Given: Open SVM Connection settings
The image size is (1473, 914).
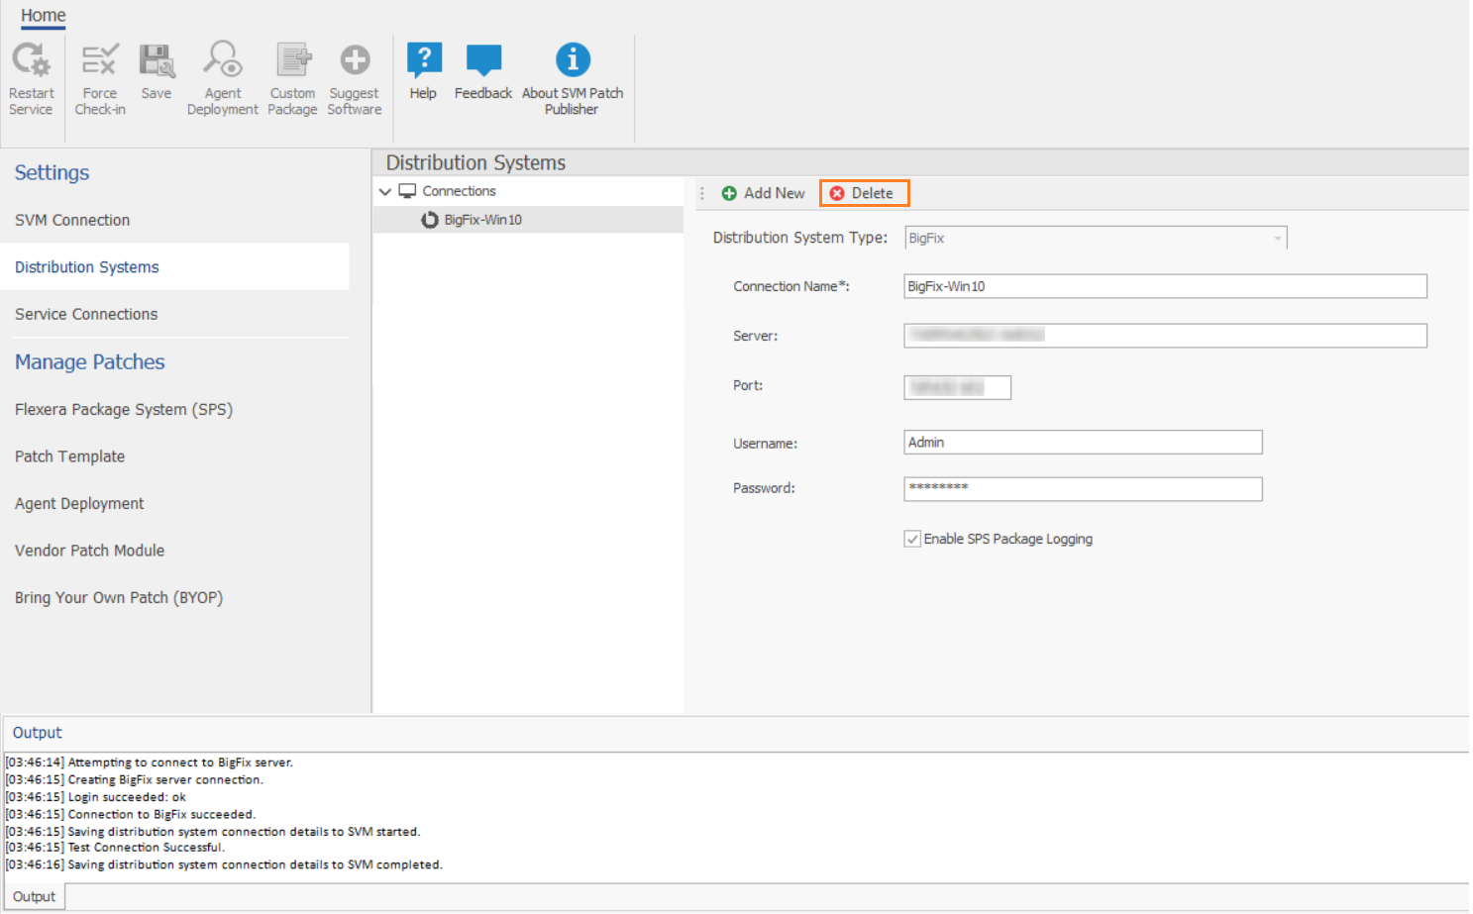Looking at the screenshot, I should (x=72, y=220).
